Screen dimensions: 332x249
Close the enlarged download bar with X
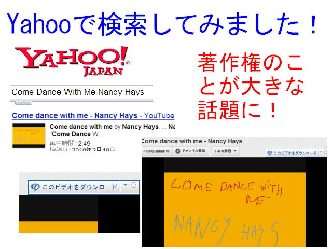pos(133,185)
